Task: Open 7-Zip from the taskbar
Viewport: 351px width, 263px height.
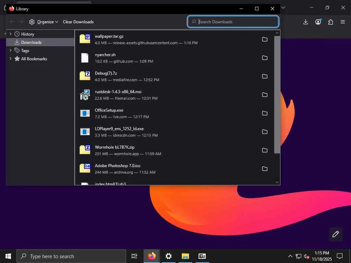Action: click(x=202, y=256)
